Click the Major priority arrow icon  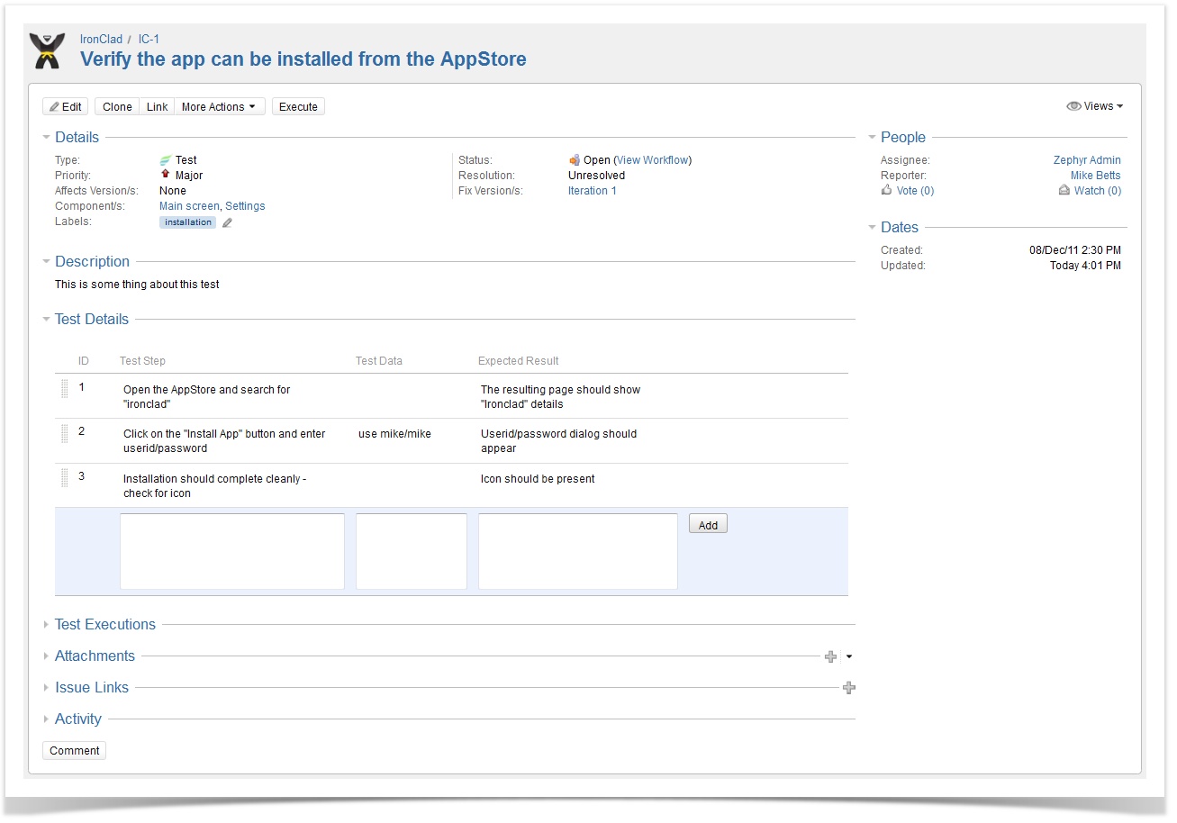[165, 175]
